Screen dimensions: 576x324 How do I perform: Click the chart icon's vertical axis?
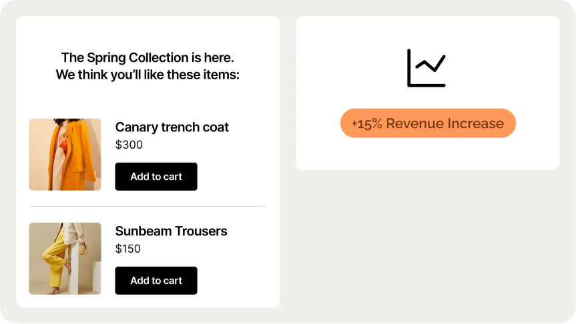pos(409,68)
